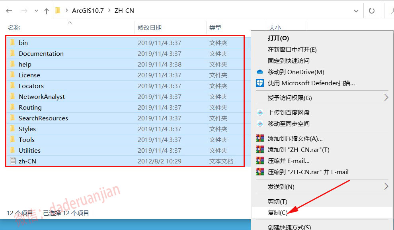This screenshot has height=230, width=394.
Task: Click the 2012/8/2 10:29 date cell
Action: [160, 161]
